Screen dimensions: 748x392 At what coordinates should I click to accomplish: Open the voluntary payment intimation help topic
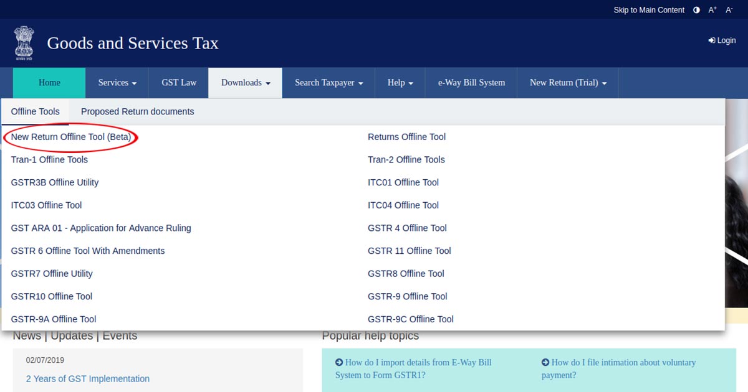click(623, 369)
